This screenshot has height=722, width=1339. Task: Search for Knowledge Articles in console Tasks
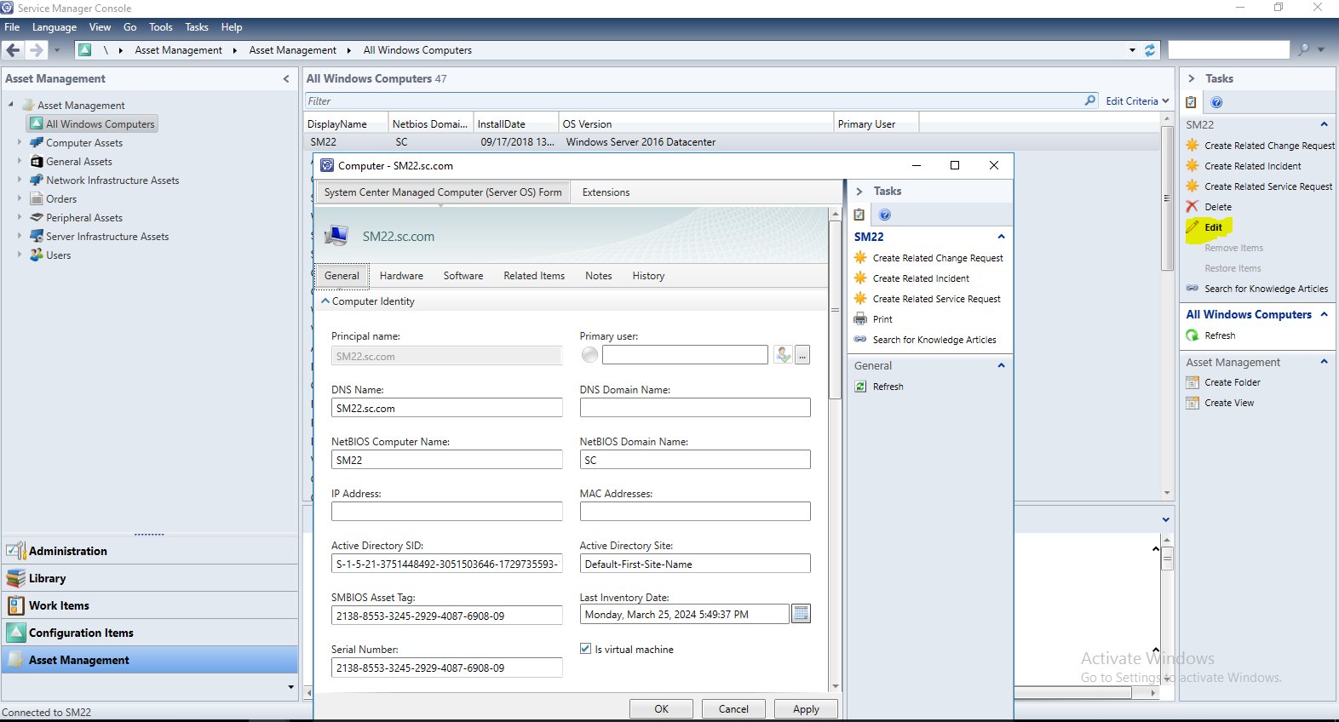pos(1266,289)
